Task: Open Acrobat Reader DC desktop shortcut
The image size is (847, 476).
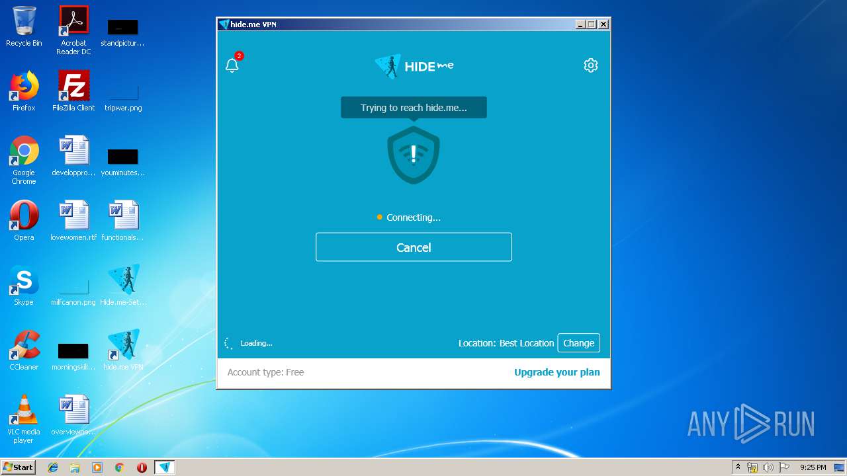Action: tap(73, 31)
